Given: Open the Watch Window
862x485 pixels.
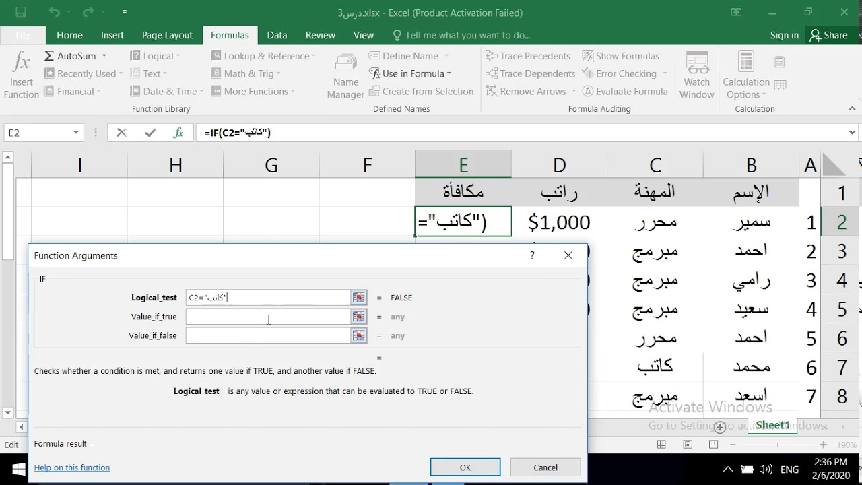Looking at the screenshot, I should coord(696,75).
